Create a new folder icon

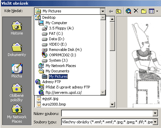144,11
